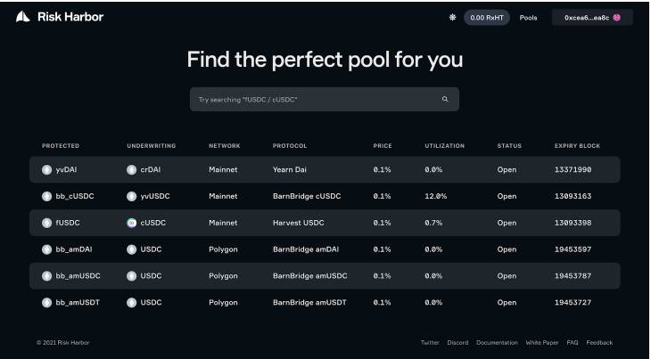Screen dimensions: 651x359
Task: Click the yvDAI token icon
Action: point(47,169)
